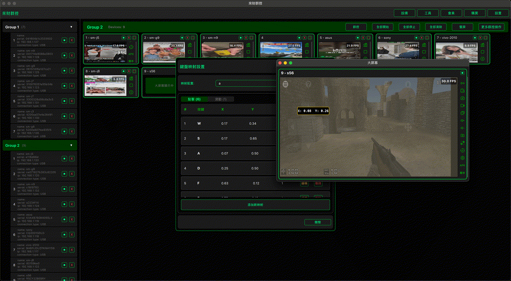Image resolution: width=511 pixels, height=281 pixels.
Task: Open the 工具 menu in top bar
Action: pos(428,13)
